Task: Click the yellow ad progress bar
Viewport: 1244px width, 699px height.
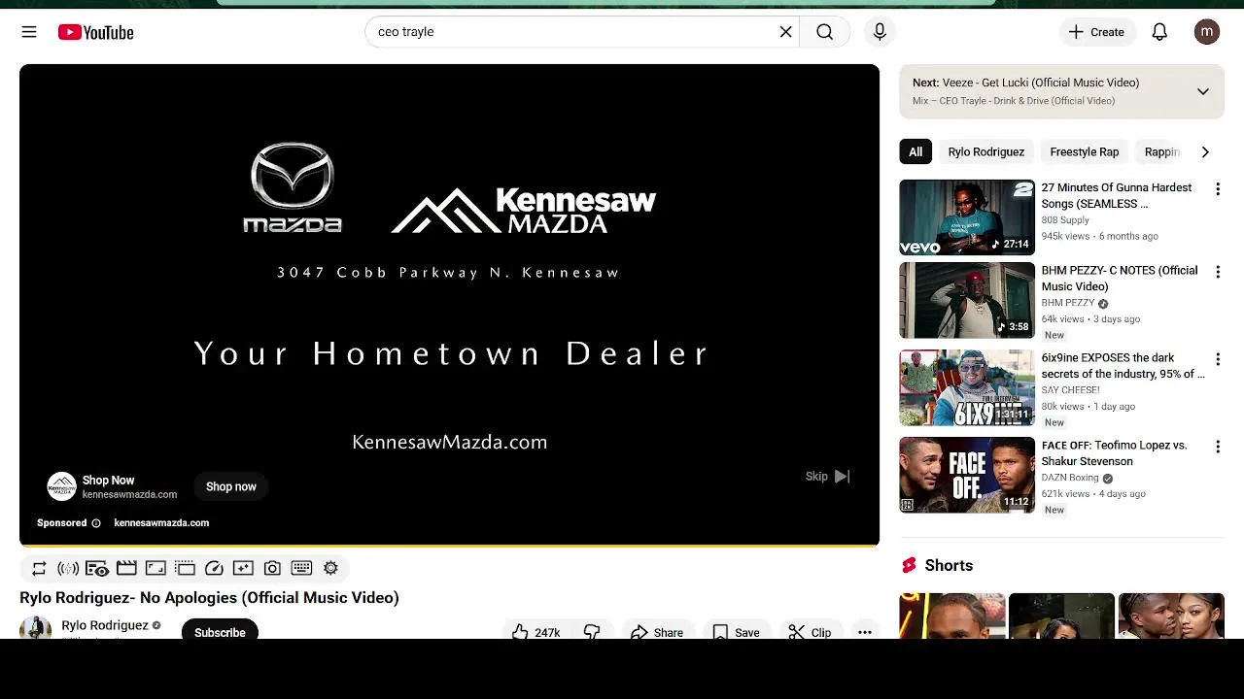Action: (x=449, y=546)
